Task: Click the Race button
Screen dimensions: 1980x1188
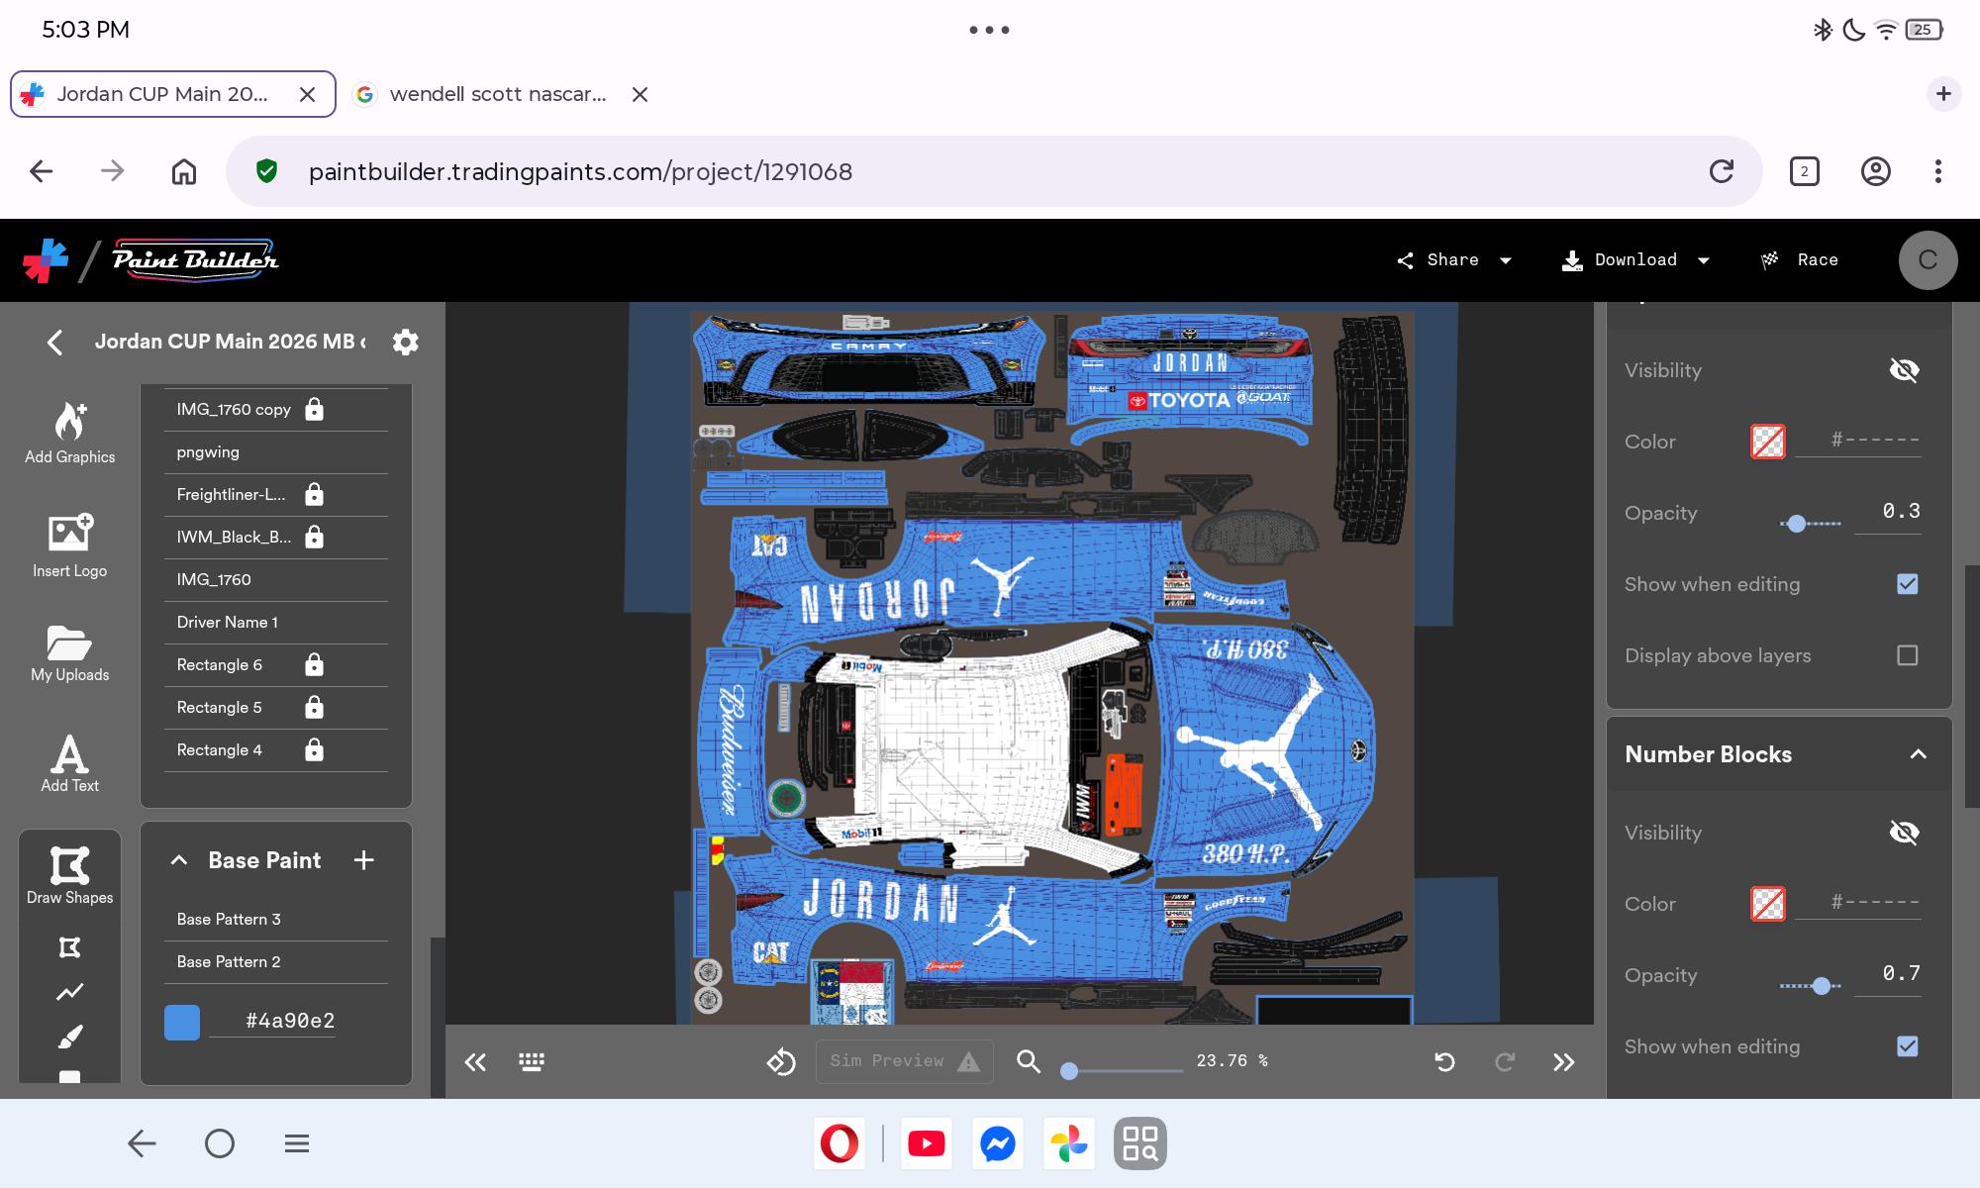Action: tap(1800, 260)
